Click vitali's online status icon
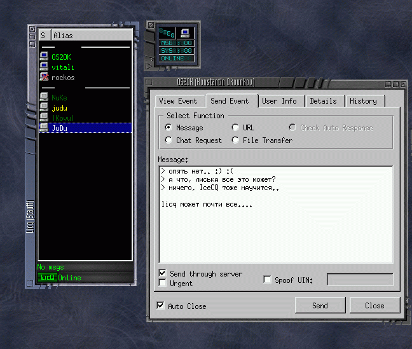Image resolution: width=412 pixels, height=349 pixels. point(44,67)
